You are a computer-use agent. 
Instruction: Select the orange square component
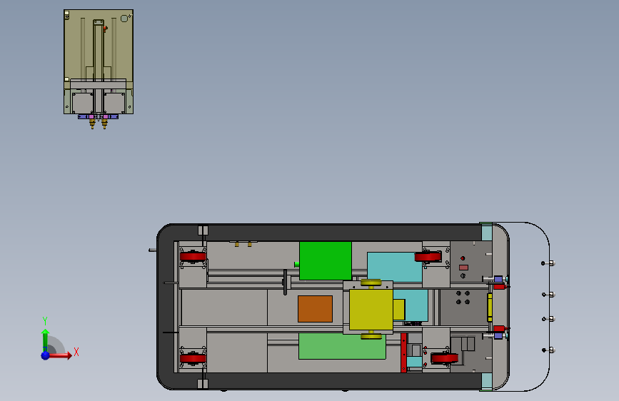[315, 309]
